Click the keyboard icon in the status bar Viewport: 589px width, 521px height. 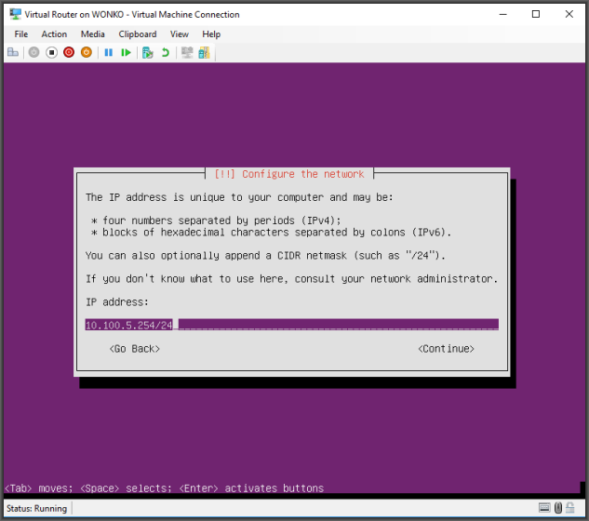click(544, 508)
